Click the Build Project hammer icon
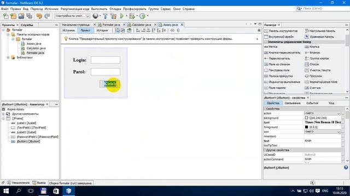 (x=105, y=16)
